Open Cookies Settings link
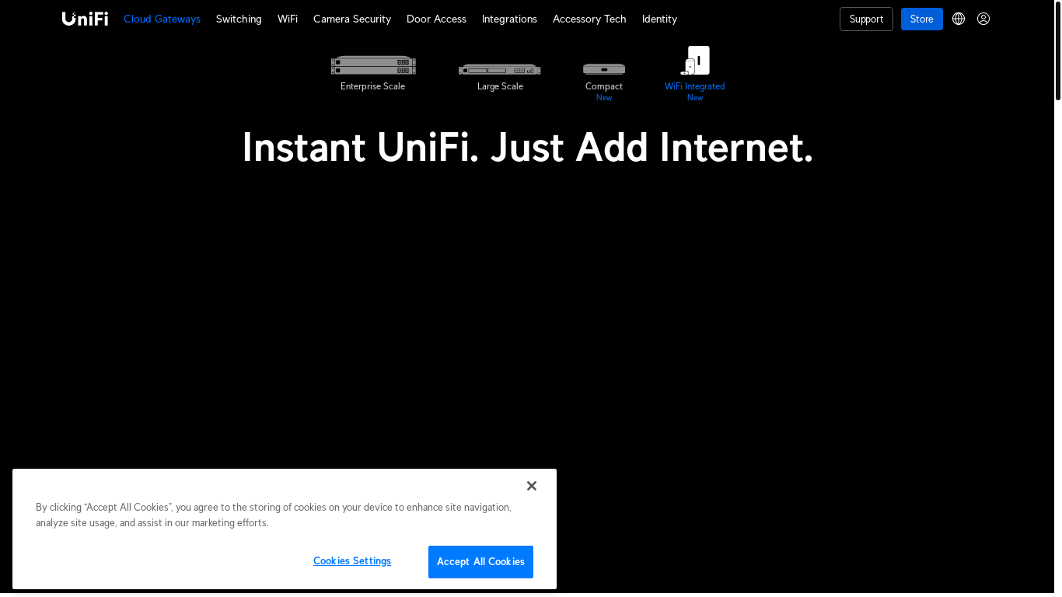This screenshot has height=597, width=1062. click(x=352, y=561)
